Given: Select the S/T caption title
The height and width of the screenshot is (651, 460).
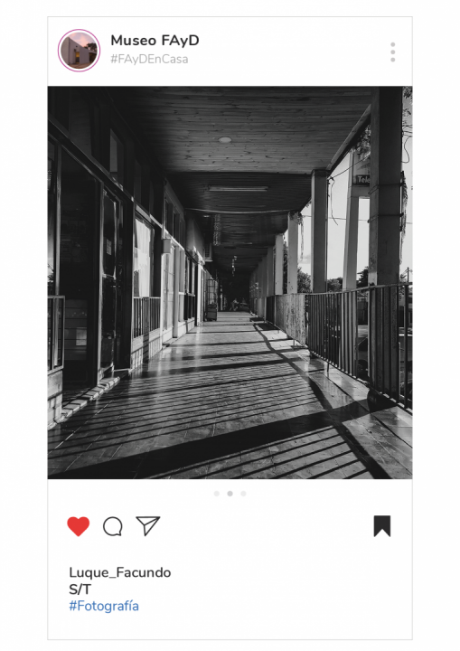Looking at the screenshot, I should tap(80, 590).
